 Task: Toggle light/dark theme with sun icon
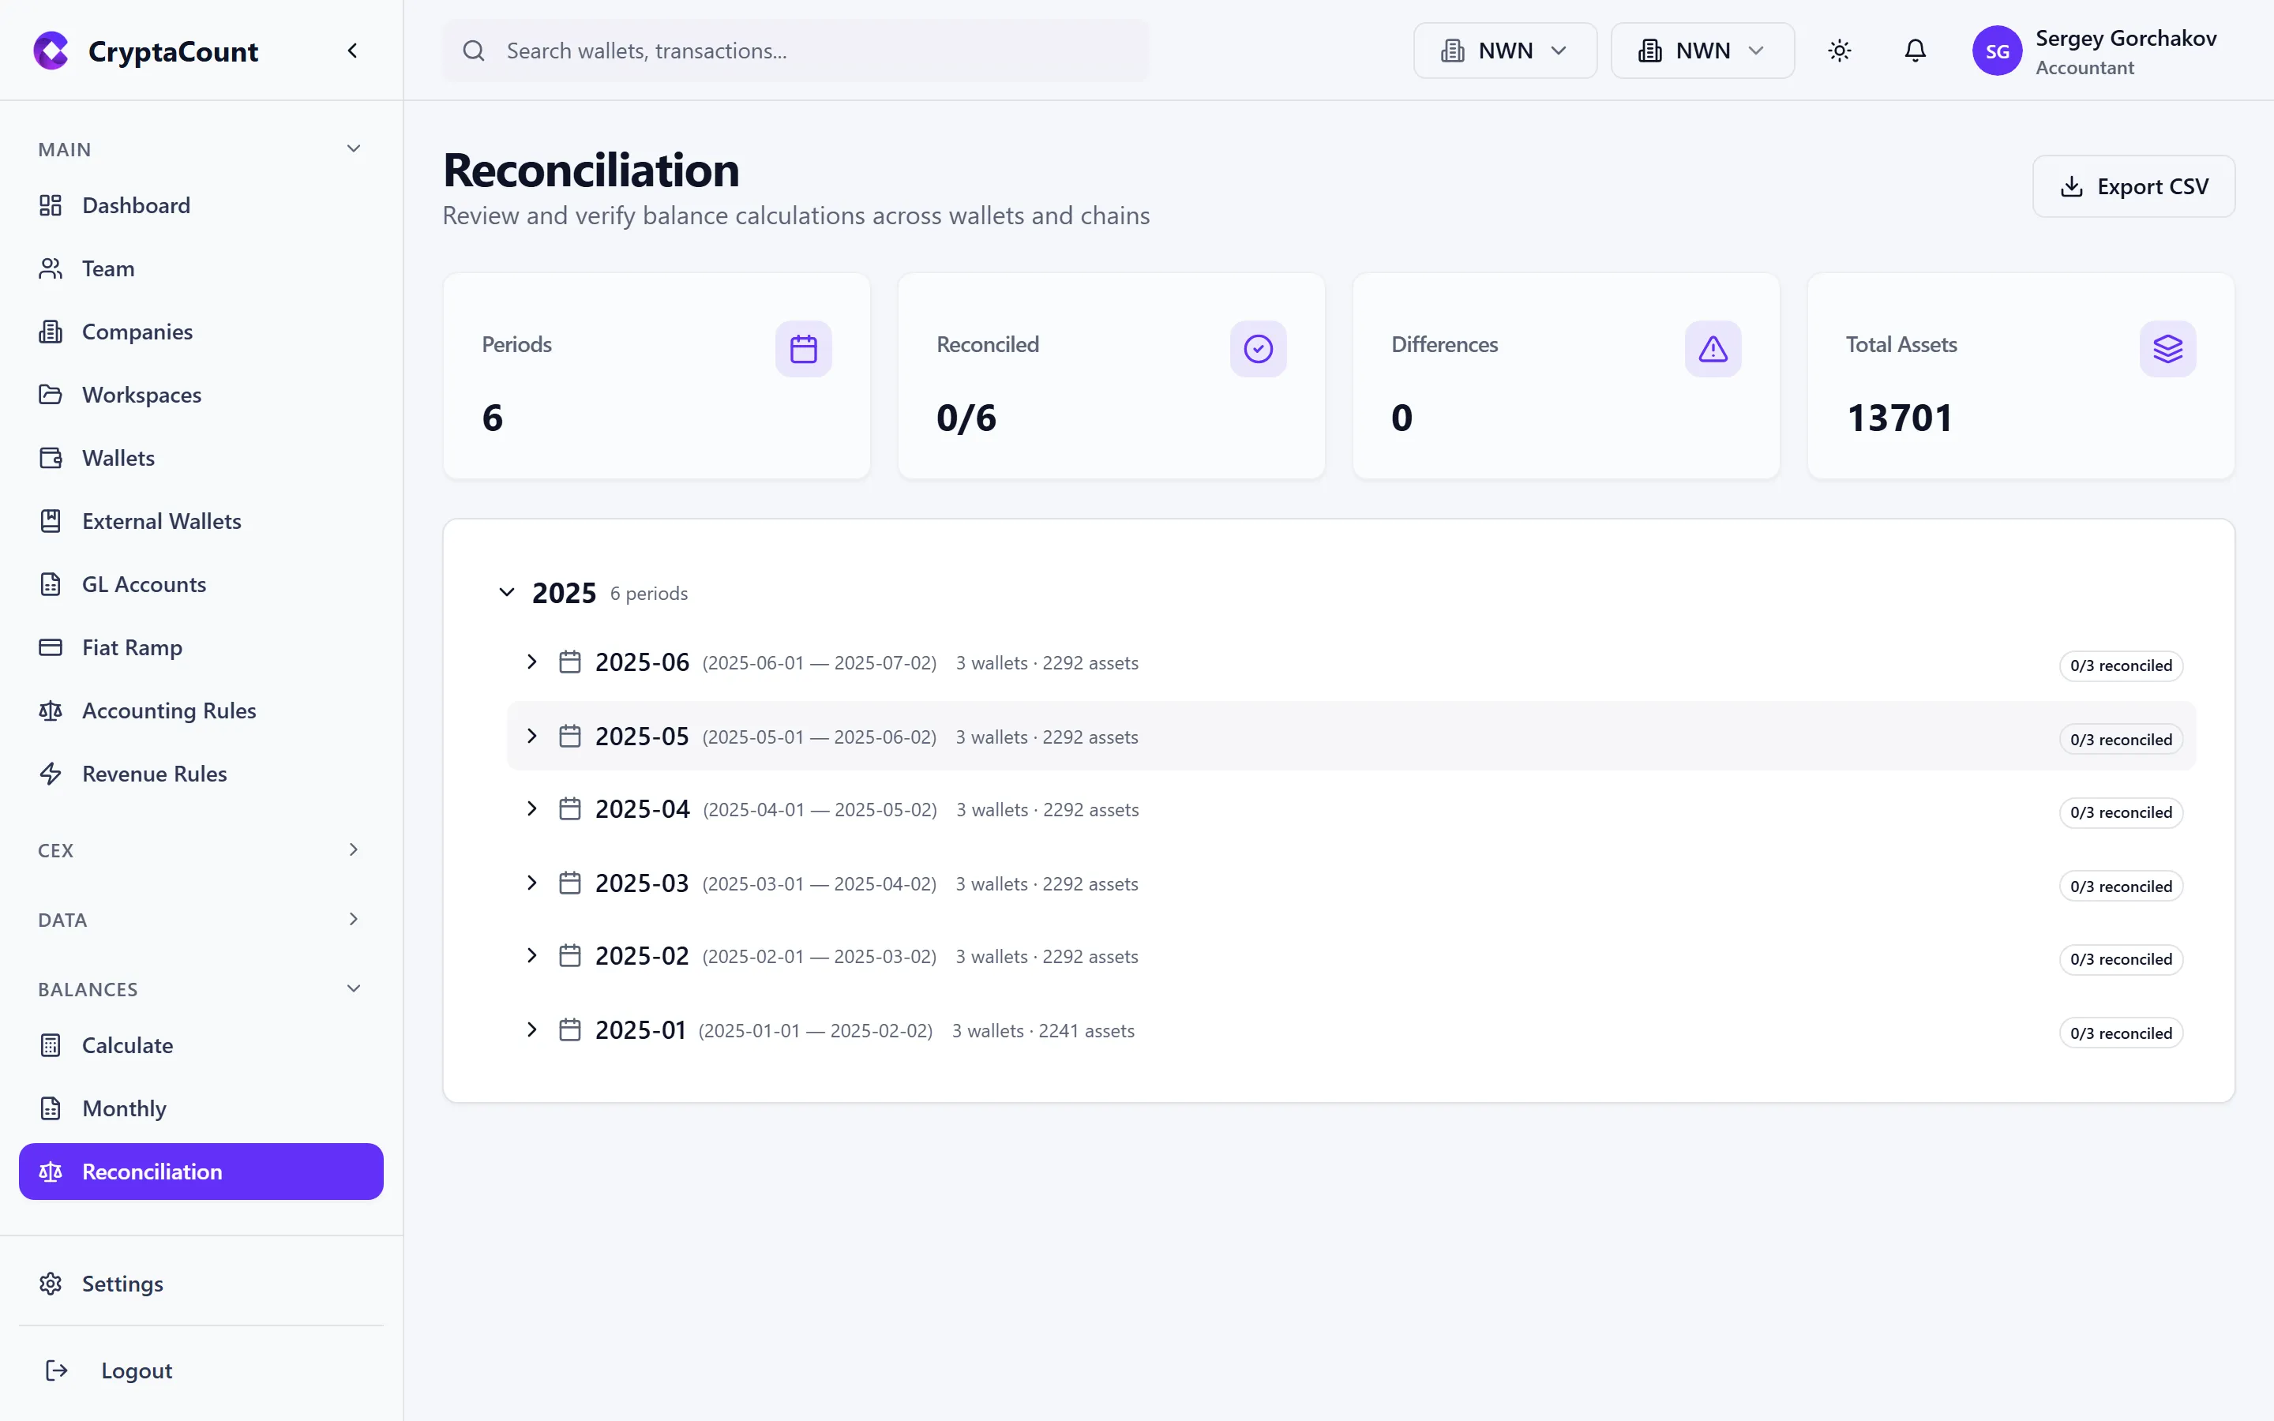[x=1840, y=50]
